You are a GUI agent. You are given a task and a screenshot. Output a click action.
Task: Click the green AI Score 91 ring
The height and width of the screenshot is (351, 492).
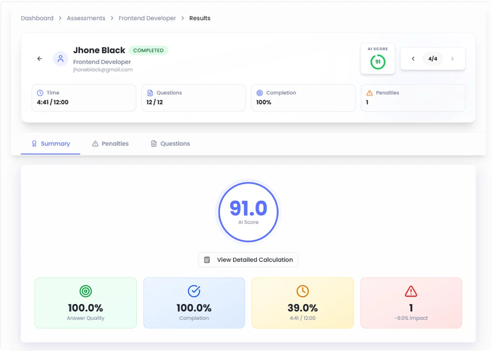(x=378, y=62)
